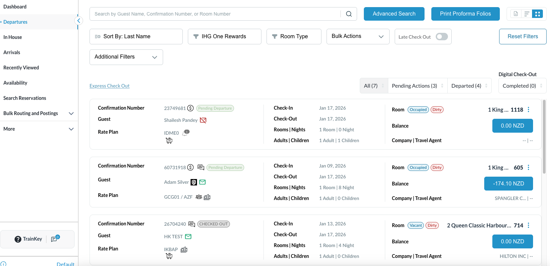
Task: Switch to list view icon
Action: point(527,14)
